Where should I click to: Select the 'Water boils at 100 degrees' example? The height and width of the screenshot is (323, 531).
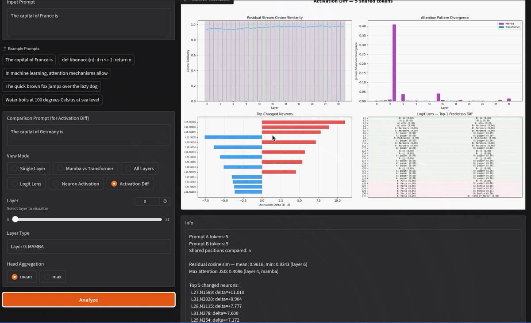[53, 100]
